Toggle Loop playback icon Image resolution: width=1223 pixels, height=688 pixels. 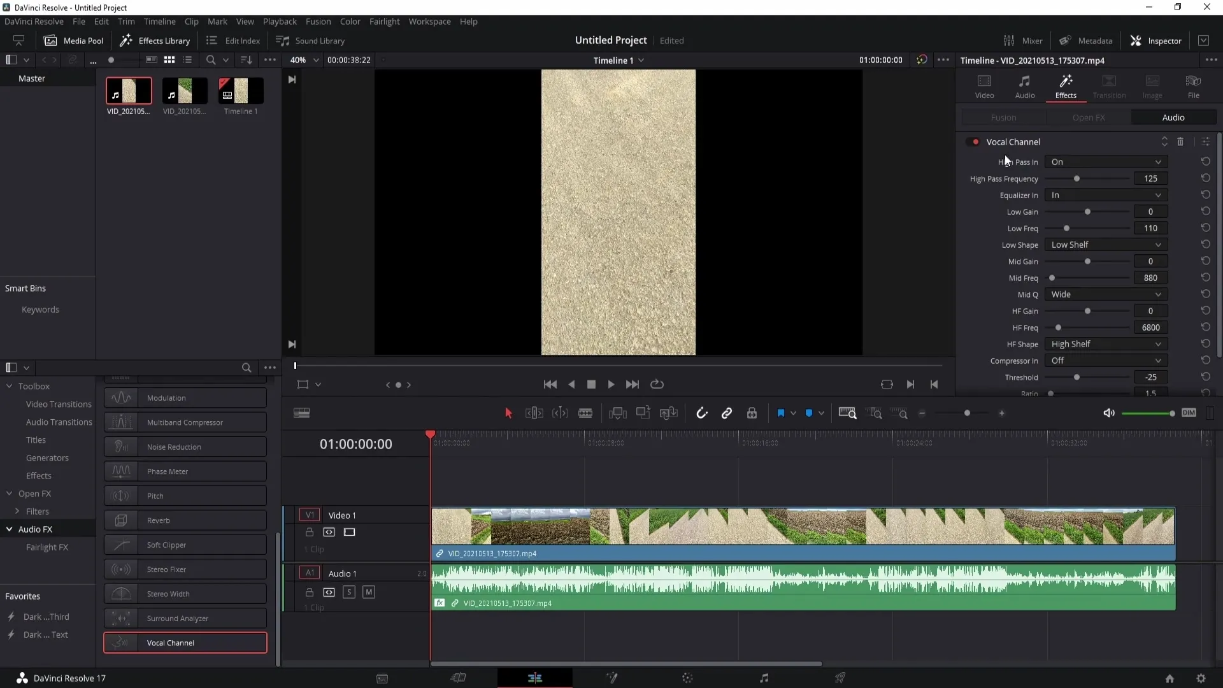point(657,384)
